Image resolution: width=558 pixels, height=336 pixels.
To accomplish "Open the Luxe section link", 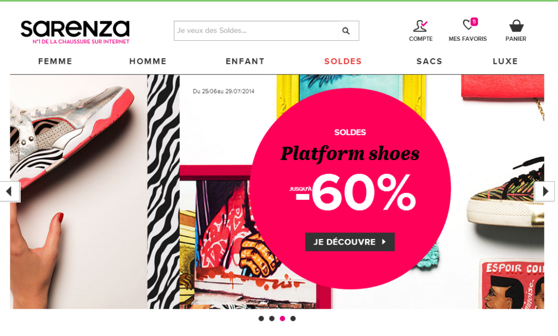I will [505, 61].
